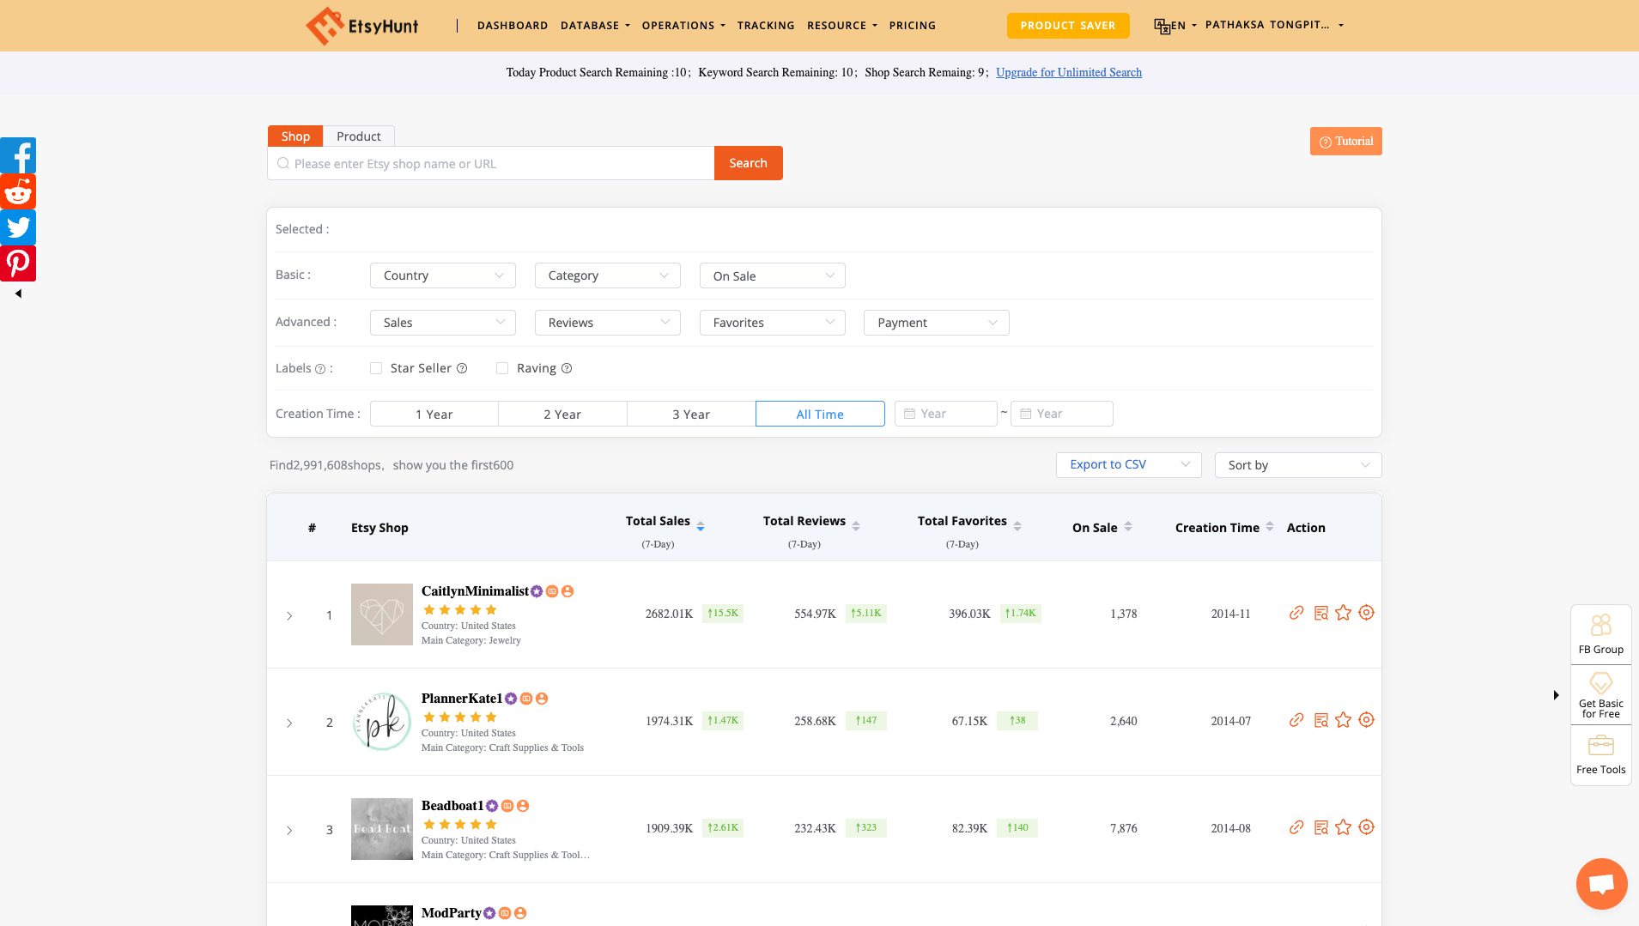Favorite Beadboat1 using the star icon
Screen dimensions: 1639x926
pos(1343,828)
